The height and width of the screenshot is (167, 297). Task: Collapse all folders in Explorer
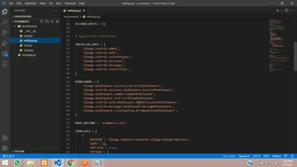click(x=58, y=21)
